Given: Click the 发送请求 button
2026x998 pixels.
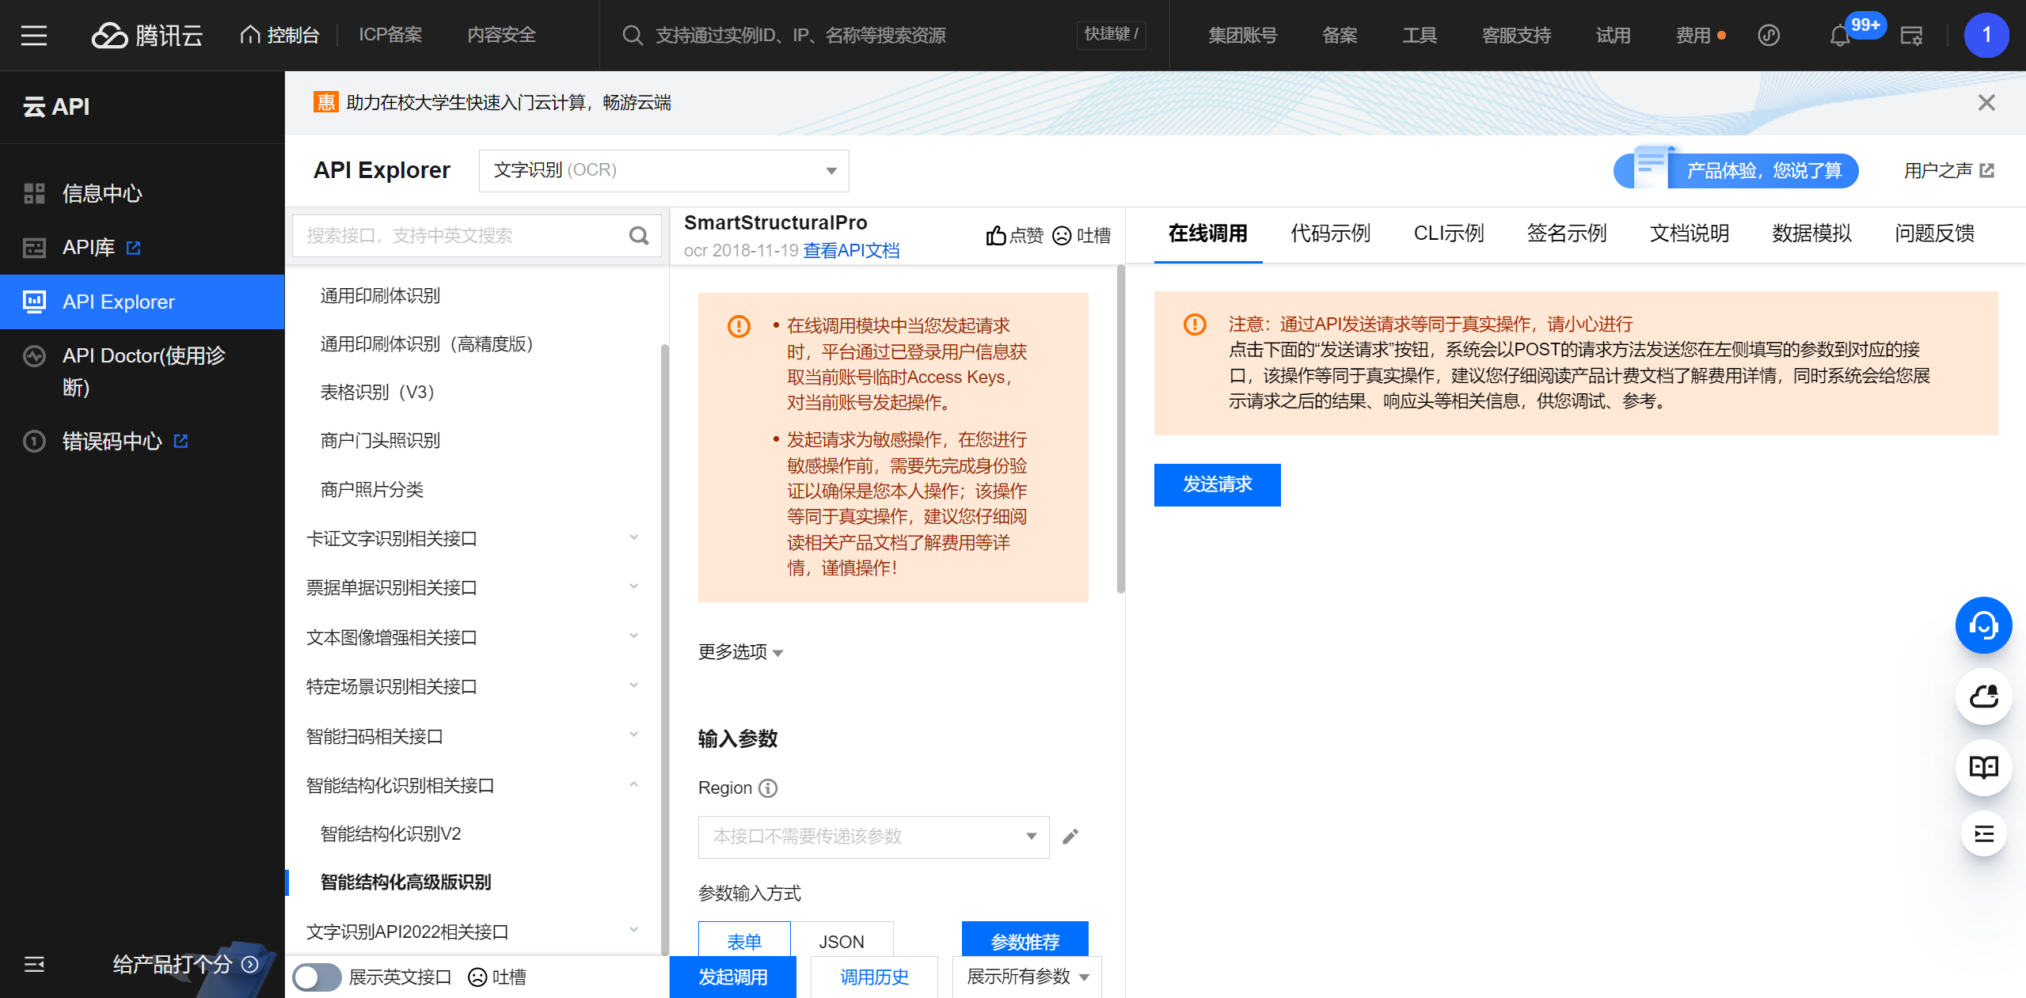Looking at the screenshot, I should [1217, 484].
